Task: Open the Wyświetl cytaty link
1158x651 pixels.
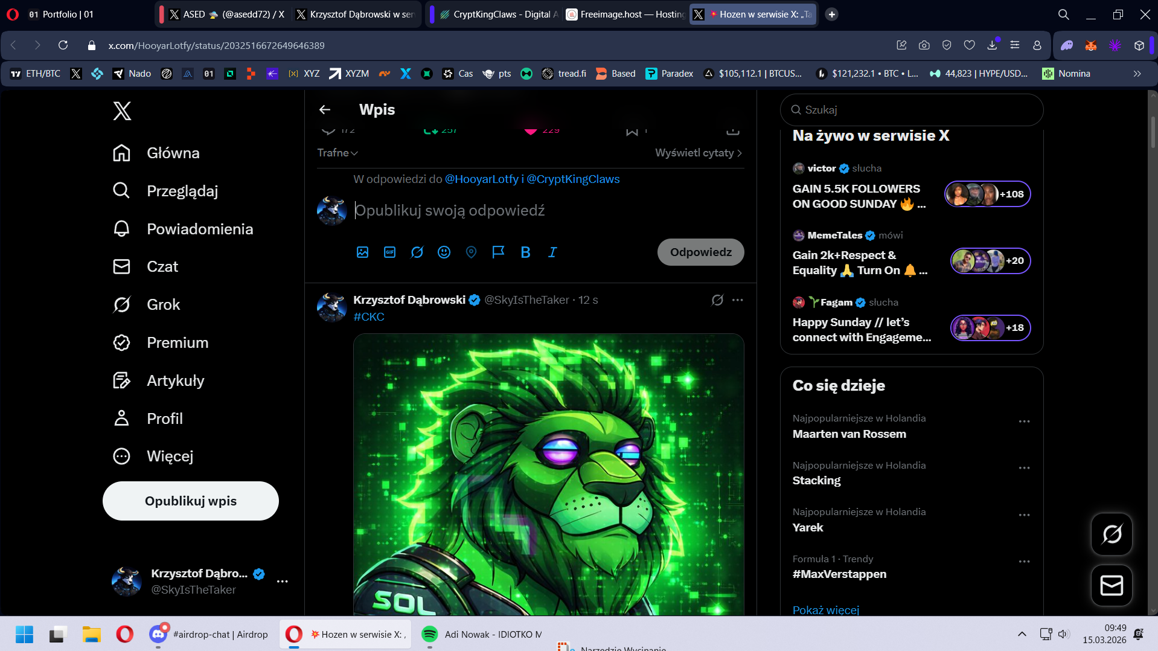Action: pos(699,153)
